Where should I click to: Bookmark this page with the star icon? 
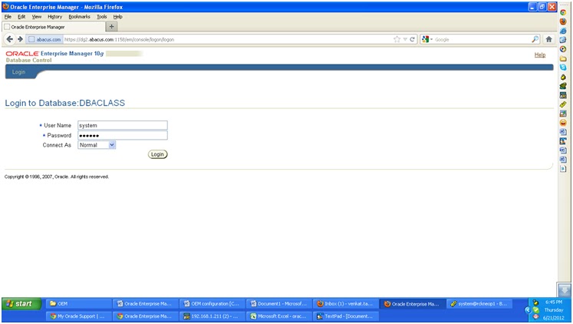(397, 39)
